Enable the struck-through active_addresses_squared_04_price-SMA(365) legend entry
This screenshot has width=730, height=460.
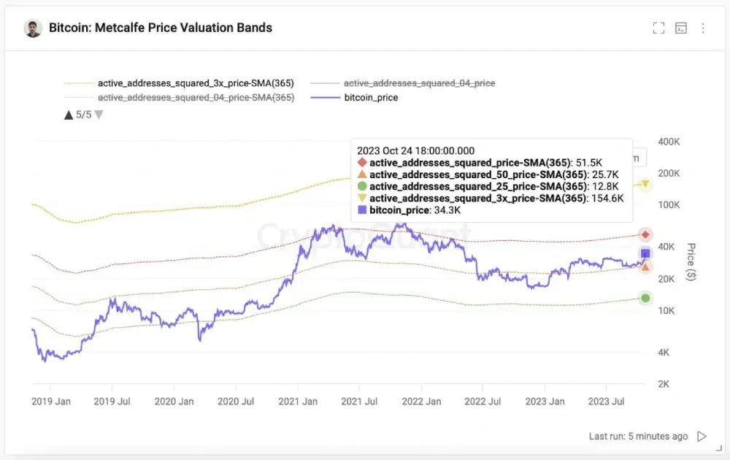pos(196,97)
